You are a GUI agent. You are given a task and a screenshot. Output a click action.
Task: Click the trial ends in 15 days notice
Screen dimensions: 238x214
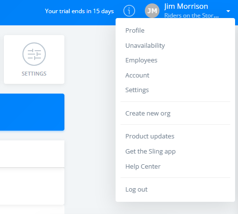(79, 11)
